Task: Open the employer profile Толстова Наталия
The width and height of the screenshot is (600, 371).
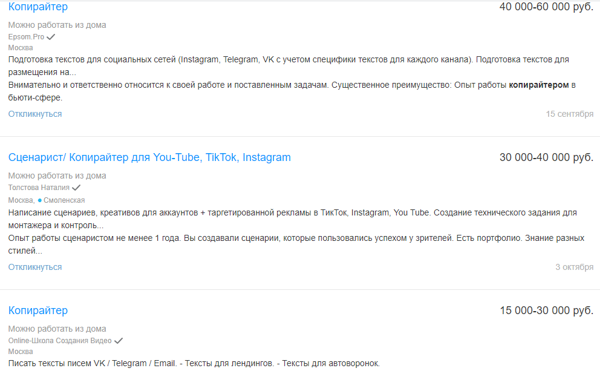Action: 39,188
